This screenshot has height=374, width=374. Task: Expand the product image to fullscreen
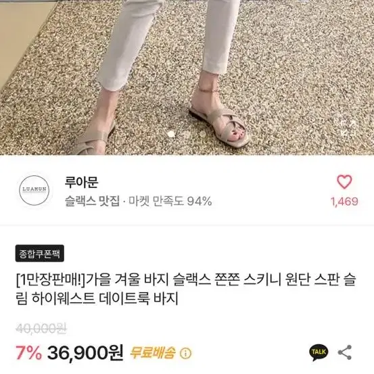click(348, 128)
